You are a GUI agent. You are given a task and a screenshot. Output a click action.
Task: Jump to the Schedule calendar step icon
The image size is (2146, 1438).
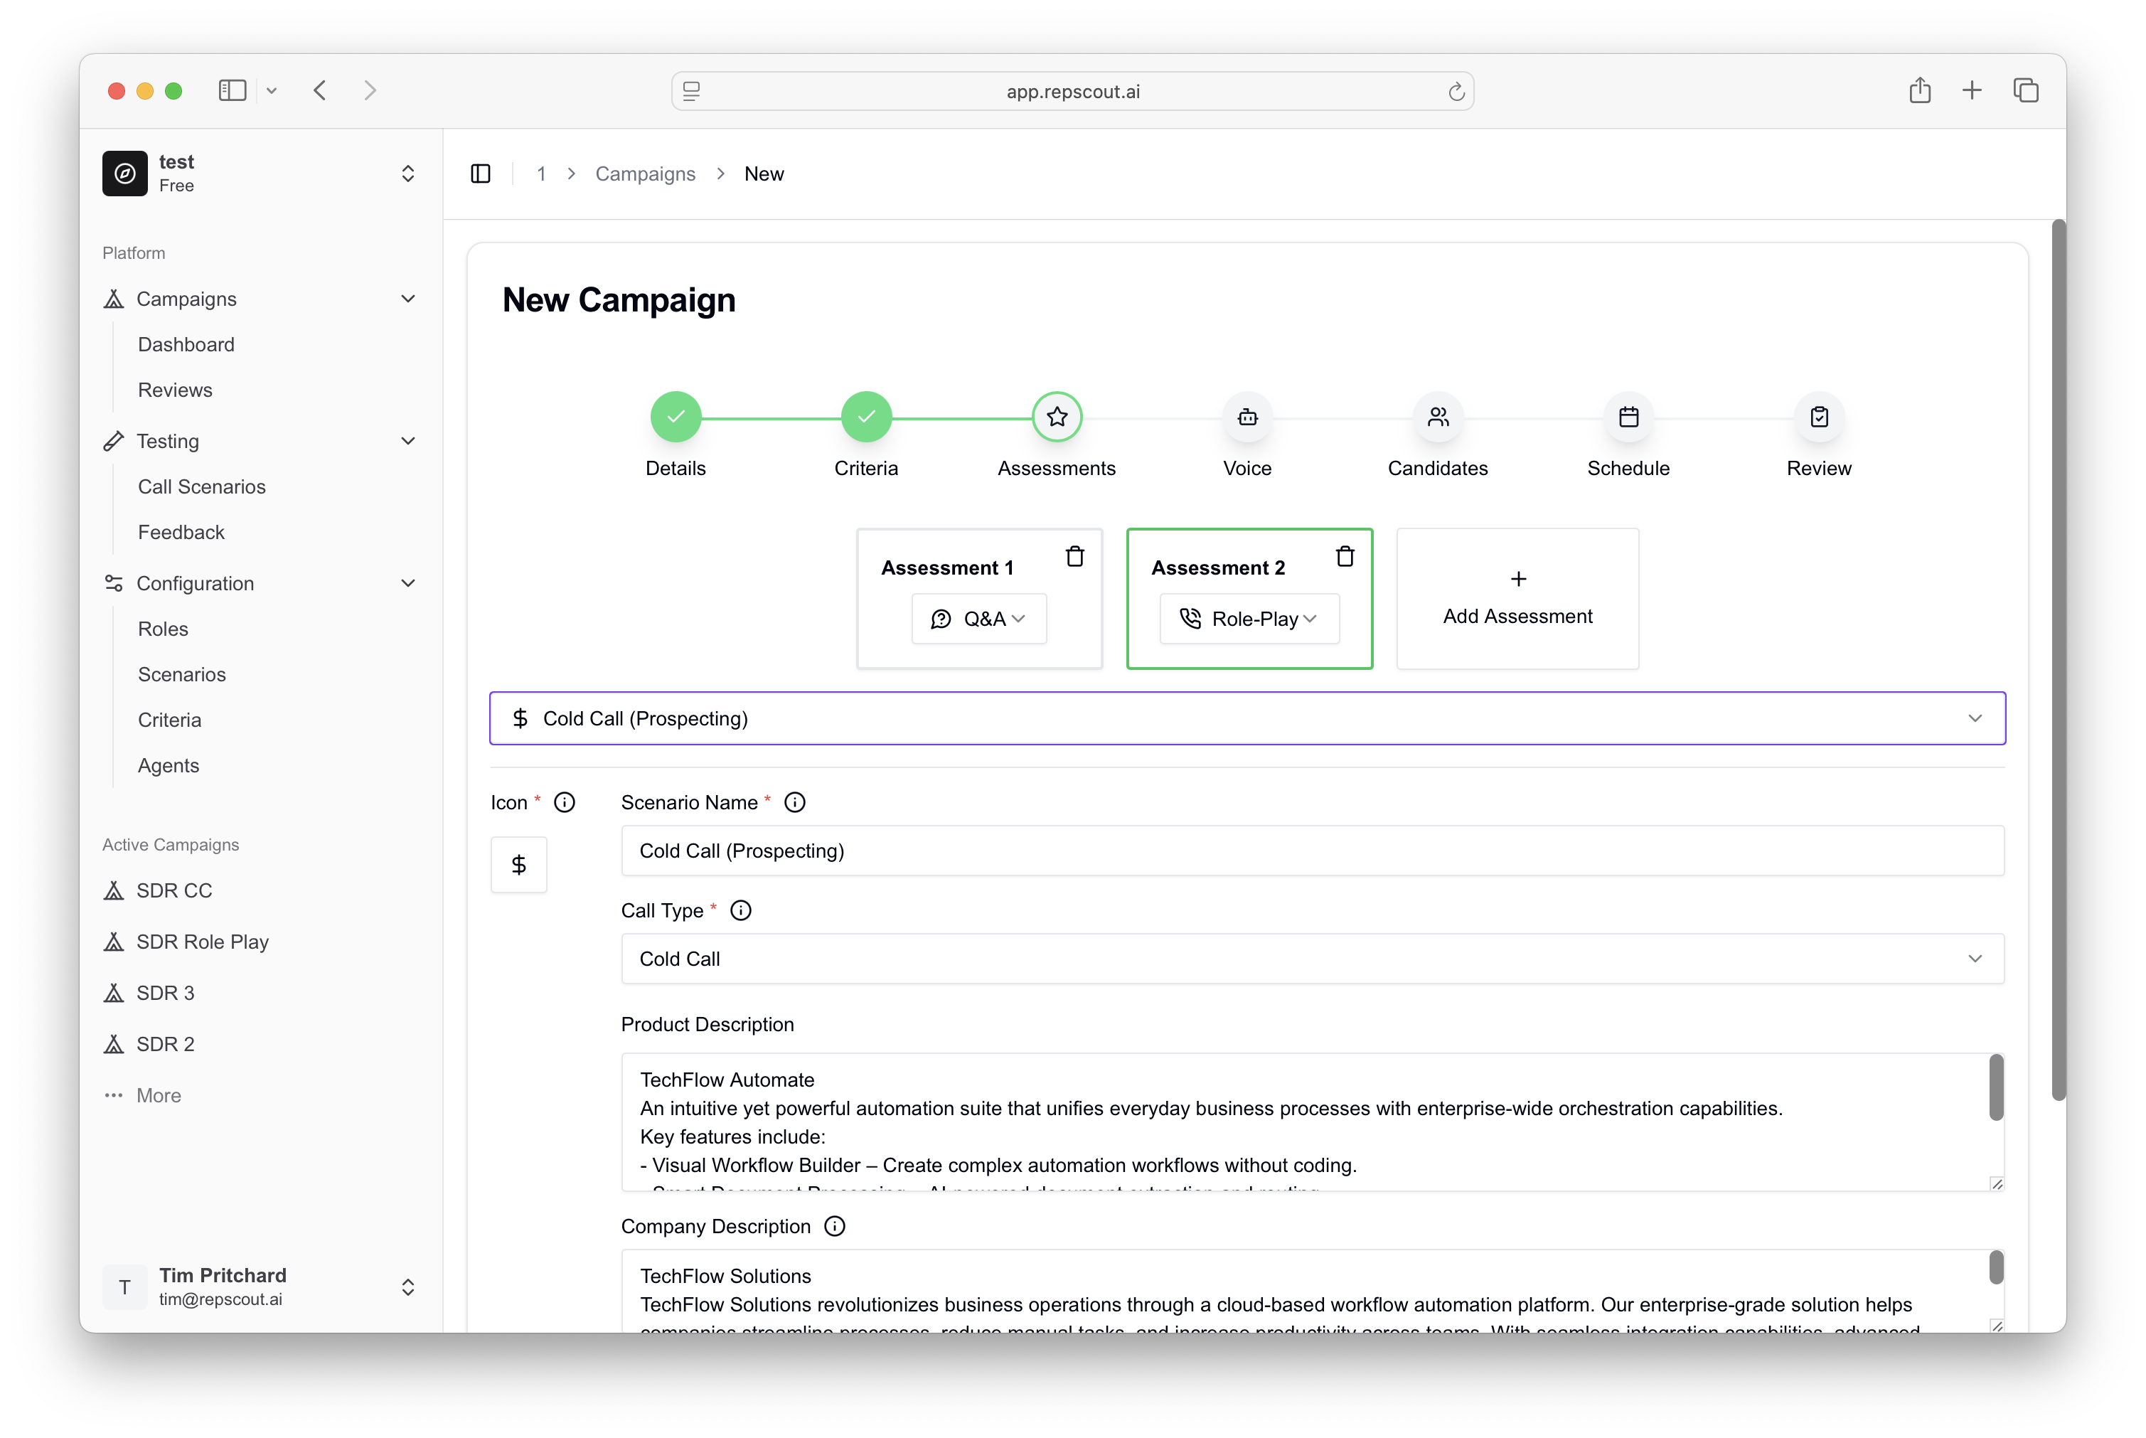[x=1629, y=417]
